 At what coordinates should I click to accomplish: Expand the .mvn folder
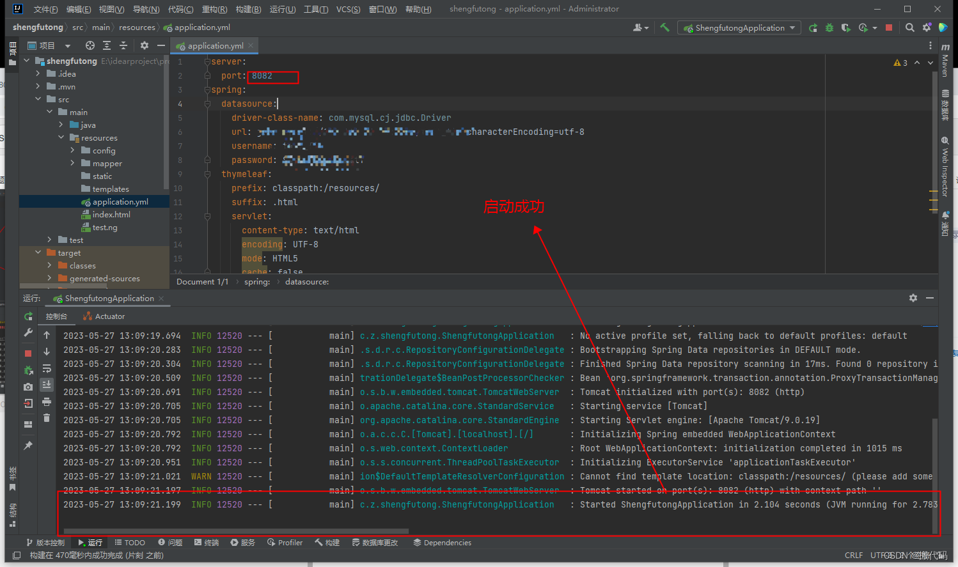38,86
